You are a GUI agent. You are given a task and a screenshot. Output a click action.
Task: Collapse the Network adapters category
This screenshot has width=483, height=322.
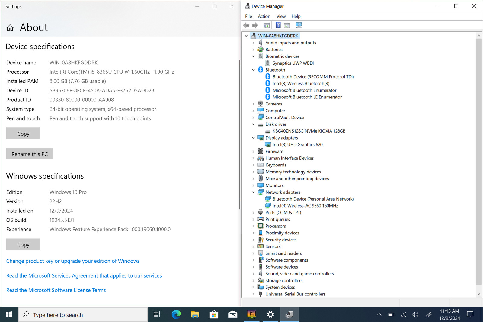coord(254,192)
